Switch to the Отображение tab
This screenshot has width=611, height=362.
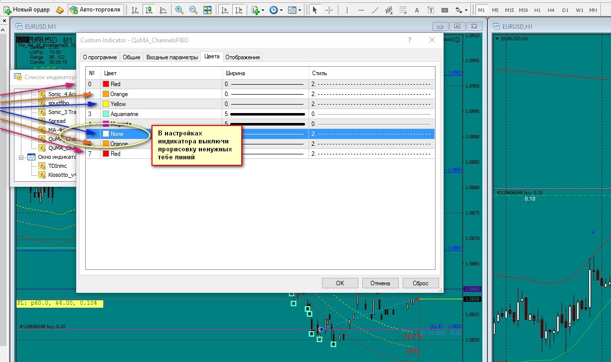pos(243,57)
